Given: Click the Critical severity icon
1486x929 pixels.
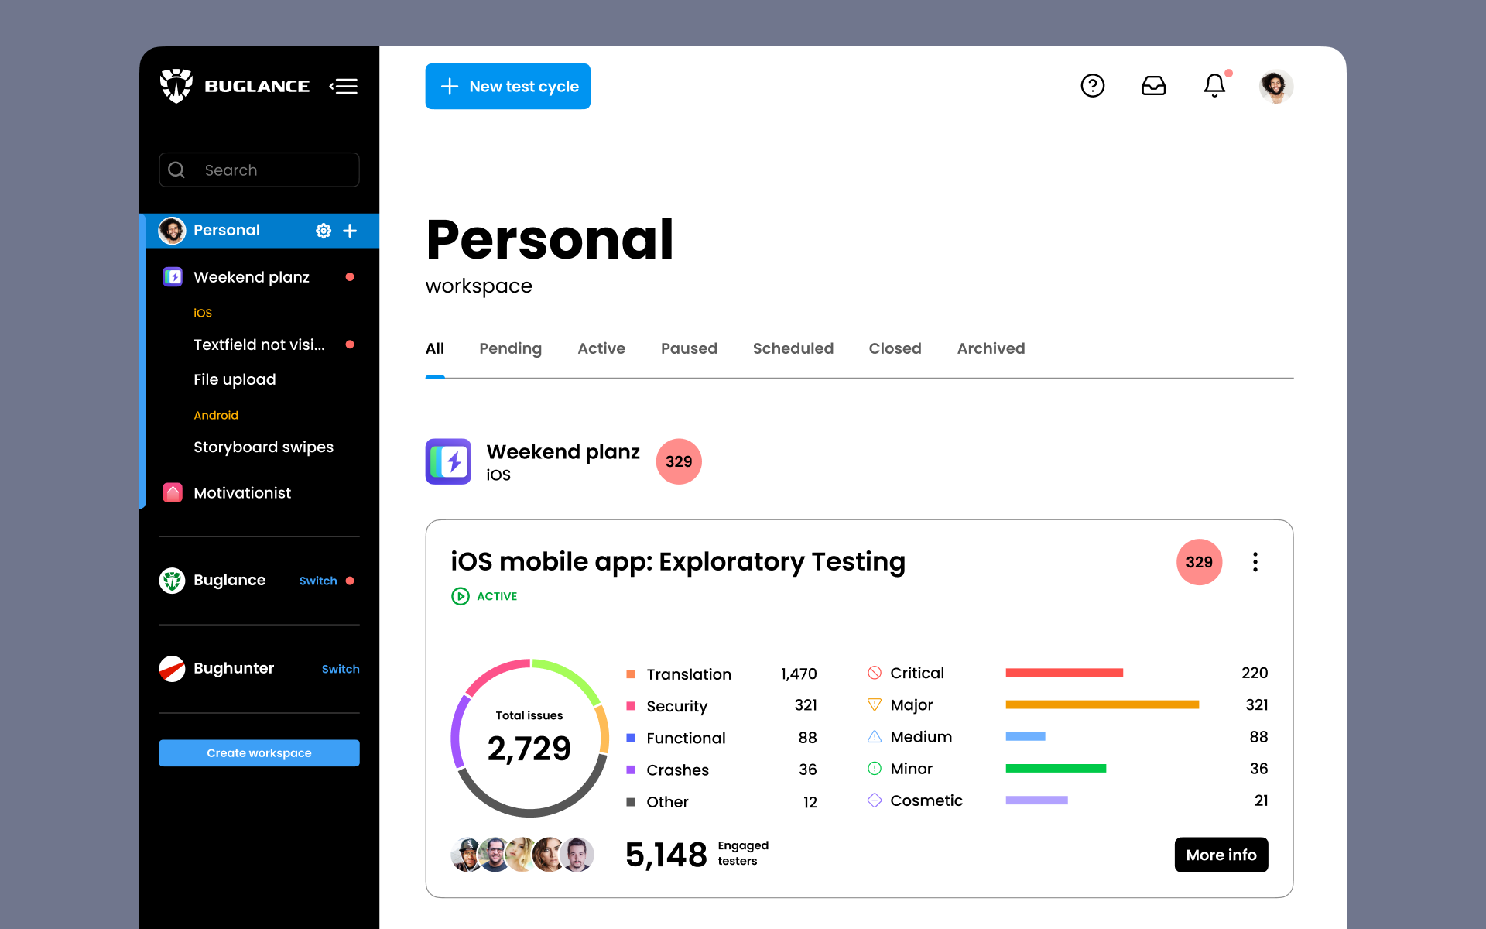Looking at the screenshot, I should [875, 673].
